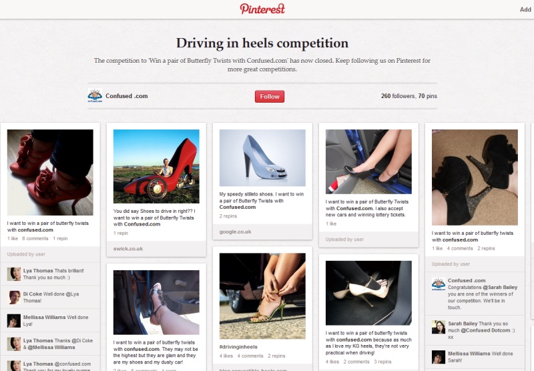Image resolution: width=534 pixels, height=371 pixels.
Task: Open the cream heels on pedal pin
Action: point(368,293)
